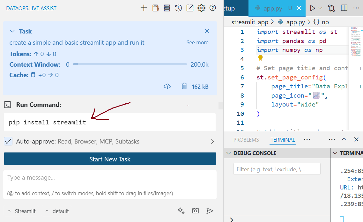Delete the task using the trash icon
The image size is (363, 222).
click(184, 86)
